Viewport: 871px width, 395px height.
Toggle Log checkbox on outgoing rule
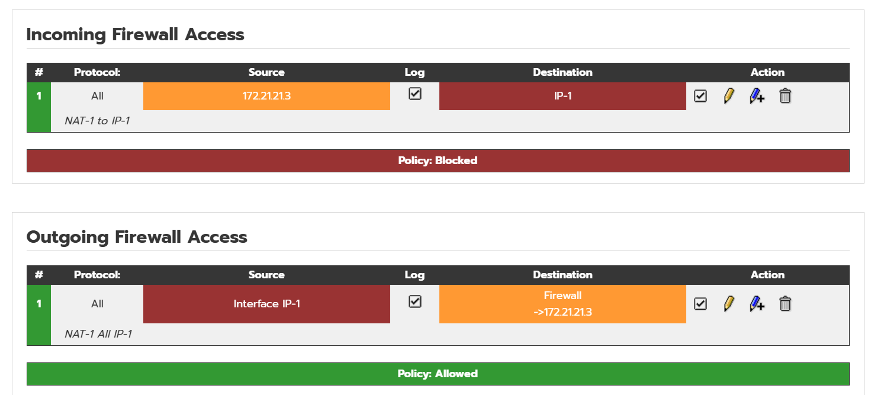(x=415, y=301)
